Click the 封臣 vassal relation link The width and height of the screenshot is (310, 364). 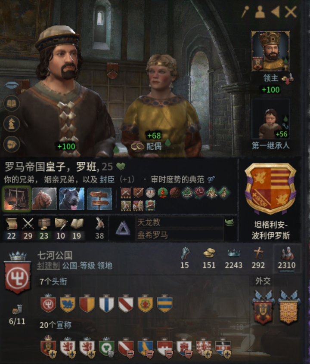107,179
